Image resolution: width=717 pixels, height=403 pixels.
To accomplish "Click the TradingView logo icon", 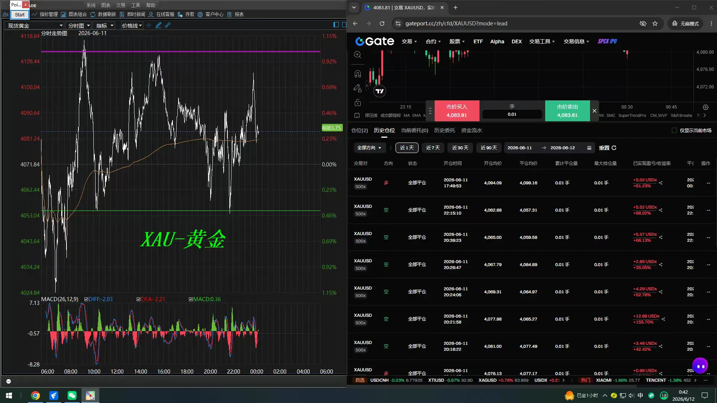I will (x=379, y=91).
